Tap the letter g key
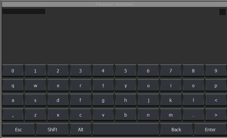Image resolution: width=227 pixels, height=138 pixels. coord(103,100)
